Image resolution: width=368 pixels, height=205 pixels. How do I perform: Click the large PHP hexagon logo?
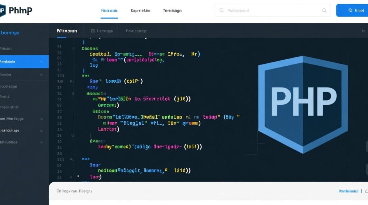coord(303,104)
